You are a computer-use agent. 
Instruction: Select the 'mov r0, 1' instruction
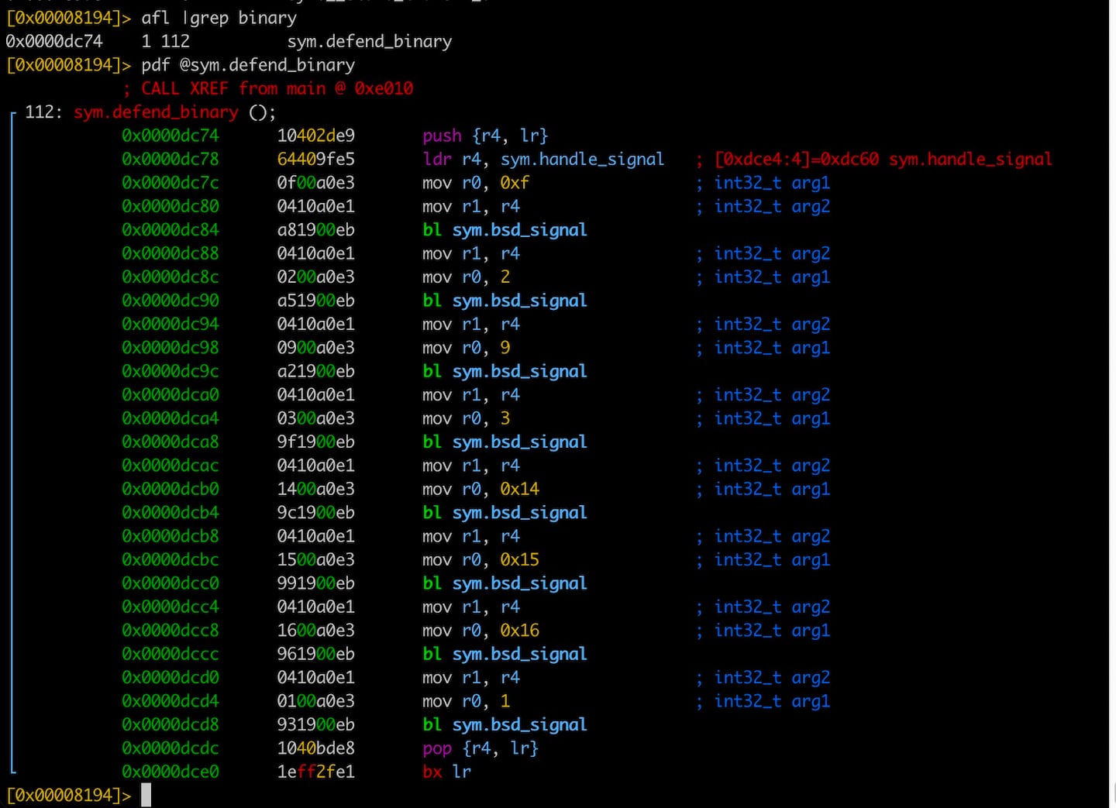pos(466,701)
